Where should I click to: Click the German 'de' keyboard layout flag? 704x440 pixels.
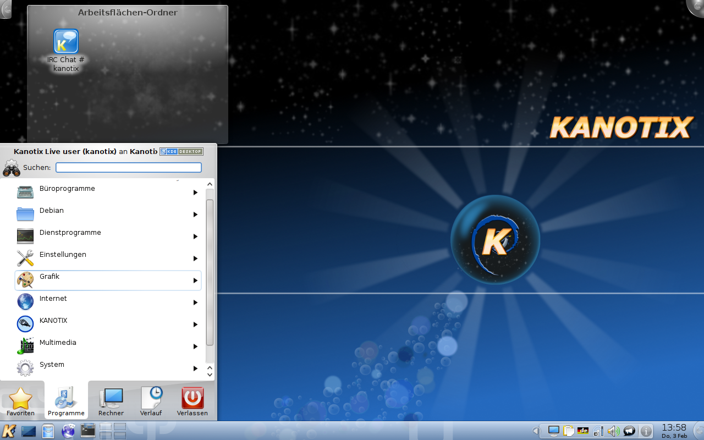click(583, 431)
